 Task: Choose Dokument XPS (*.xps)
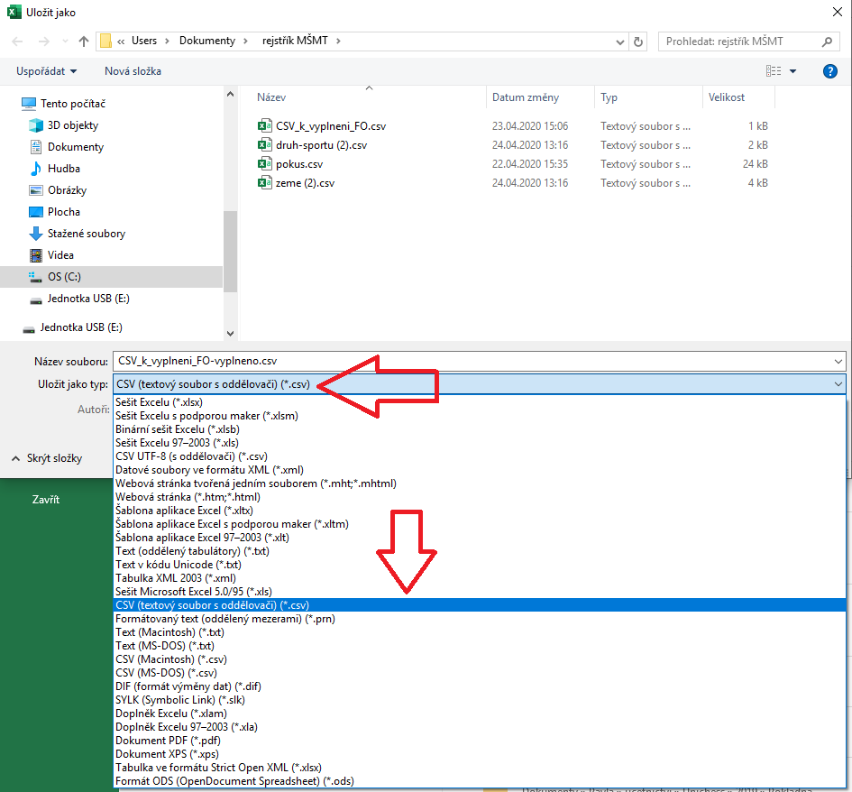click(480, 754)
